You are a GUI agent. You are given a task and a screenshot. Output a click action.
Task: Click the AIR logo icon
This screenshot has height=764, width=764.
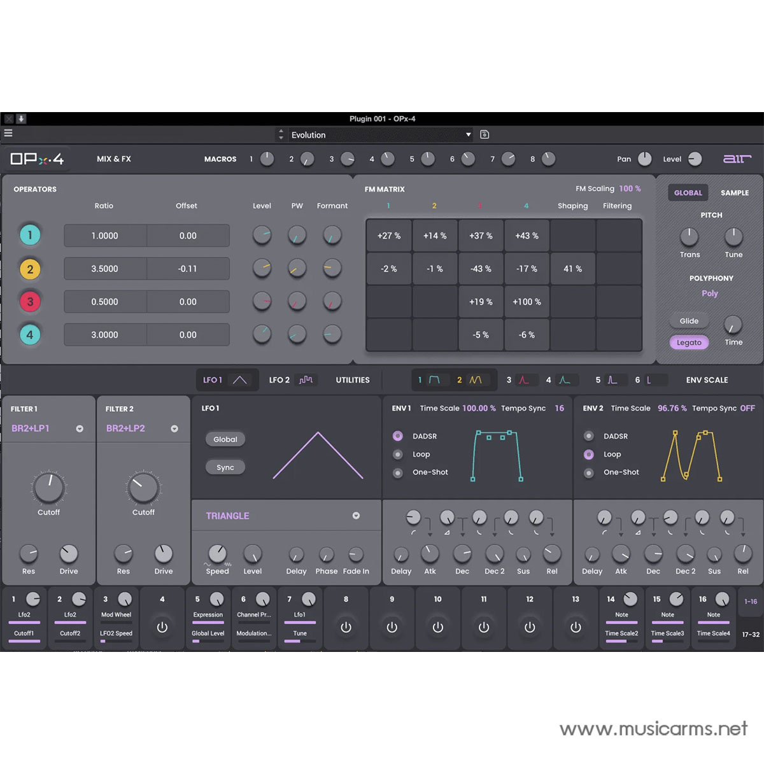click(737, 159)
